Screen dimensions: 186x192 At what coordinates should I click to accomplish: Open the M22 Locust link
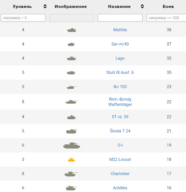tap(120, 160)
